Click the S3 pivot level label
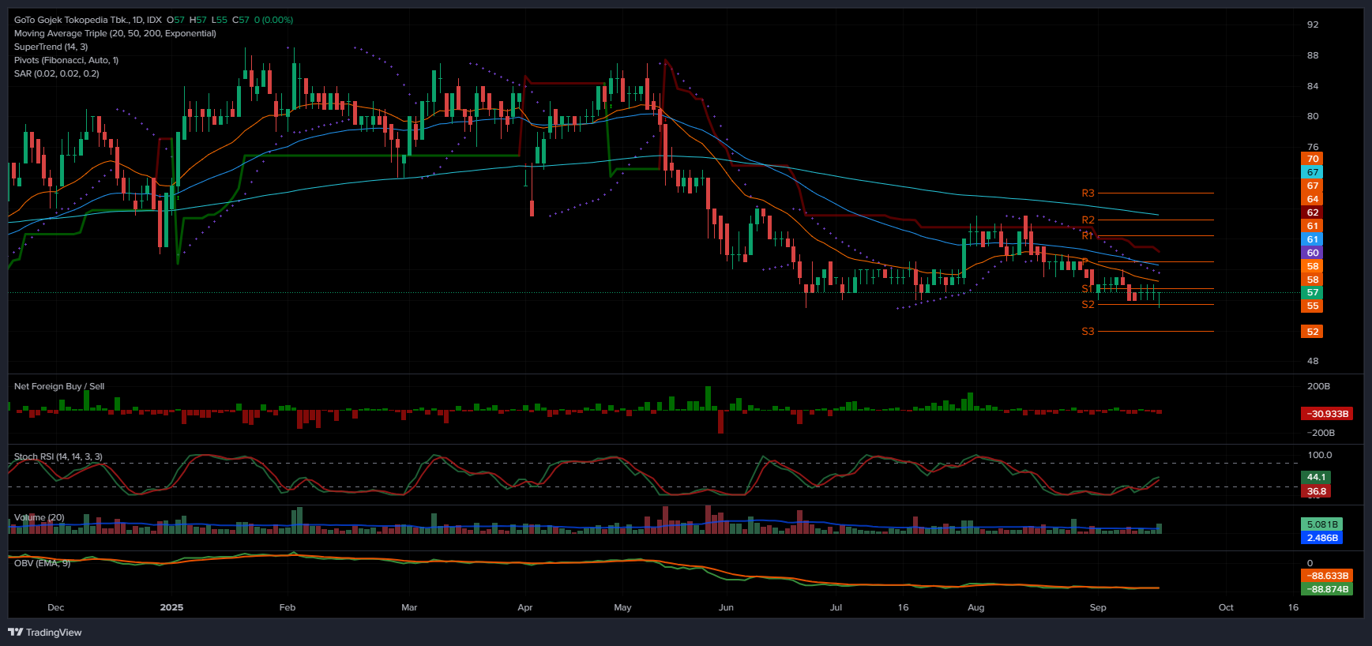 tap(1088, 332)
